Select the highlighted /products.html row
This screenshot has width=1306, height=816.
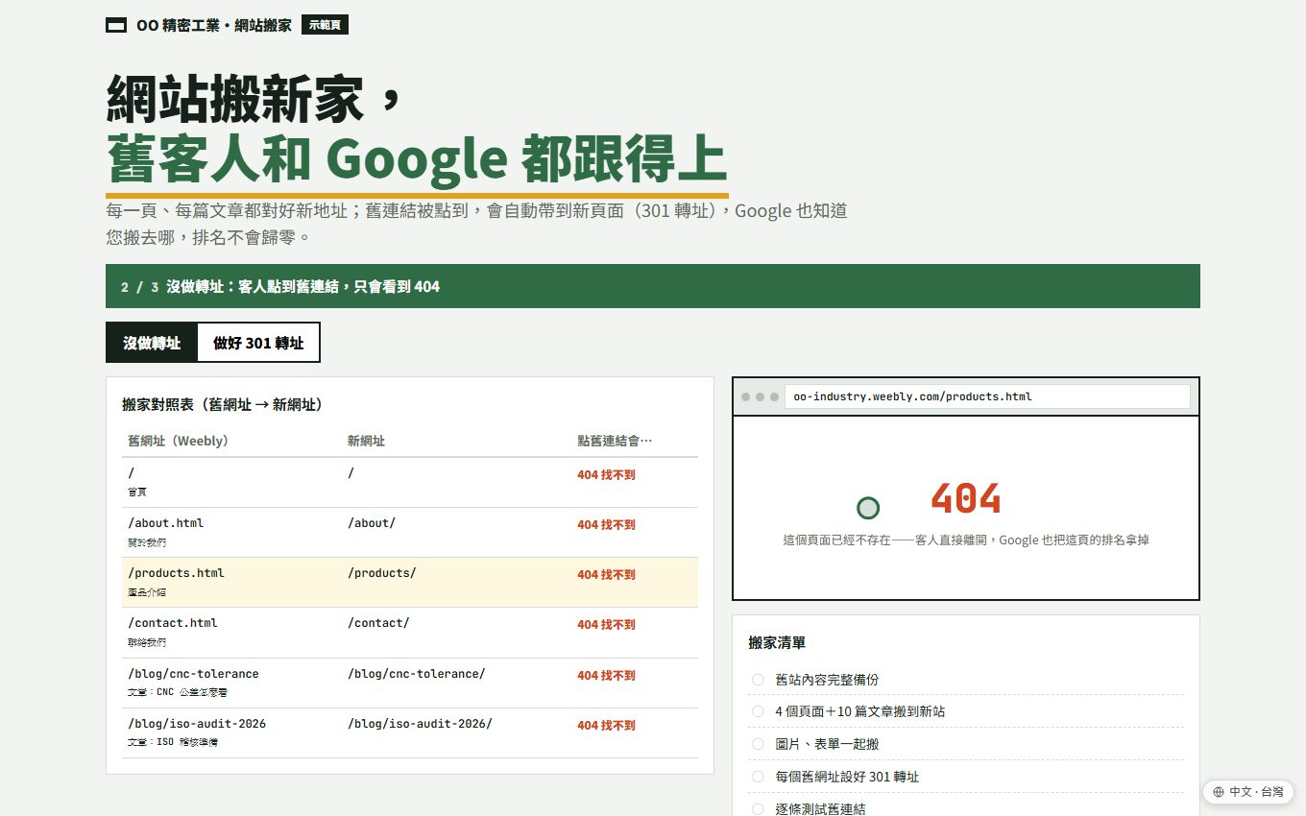410,583
